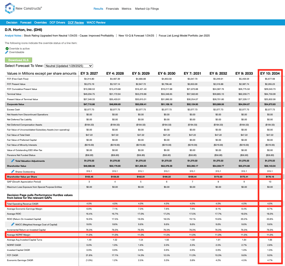Click the Terminal Value row label
285x266 pixels.
[x=14, y=94]
